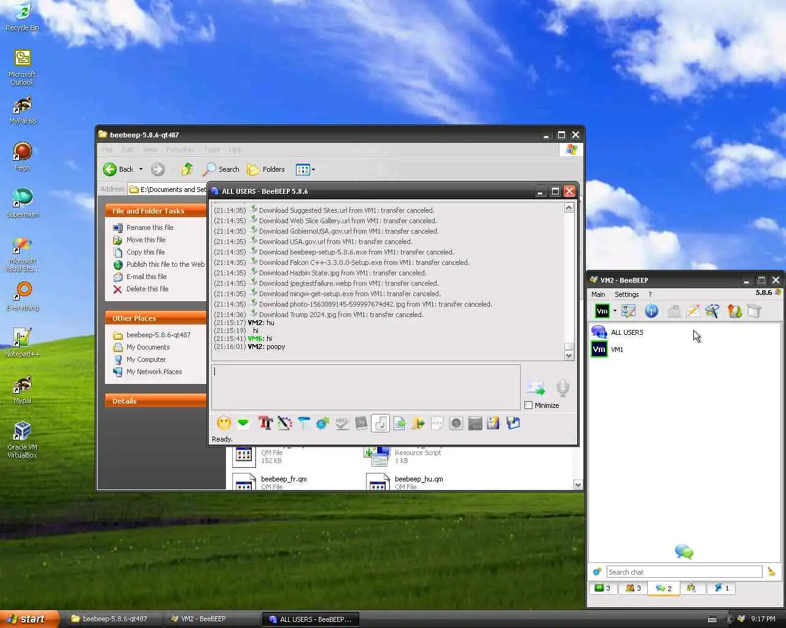Click the code snippet icon in chat toolbar
786x628 pixels.
click(x=437, y=423)
